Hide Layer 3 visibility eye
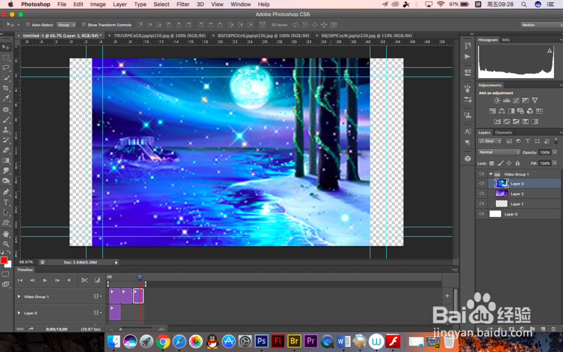This screenshot has height=352, width=563. (481, 184)
